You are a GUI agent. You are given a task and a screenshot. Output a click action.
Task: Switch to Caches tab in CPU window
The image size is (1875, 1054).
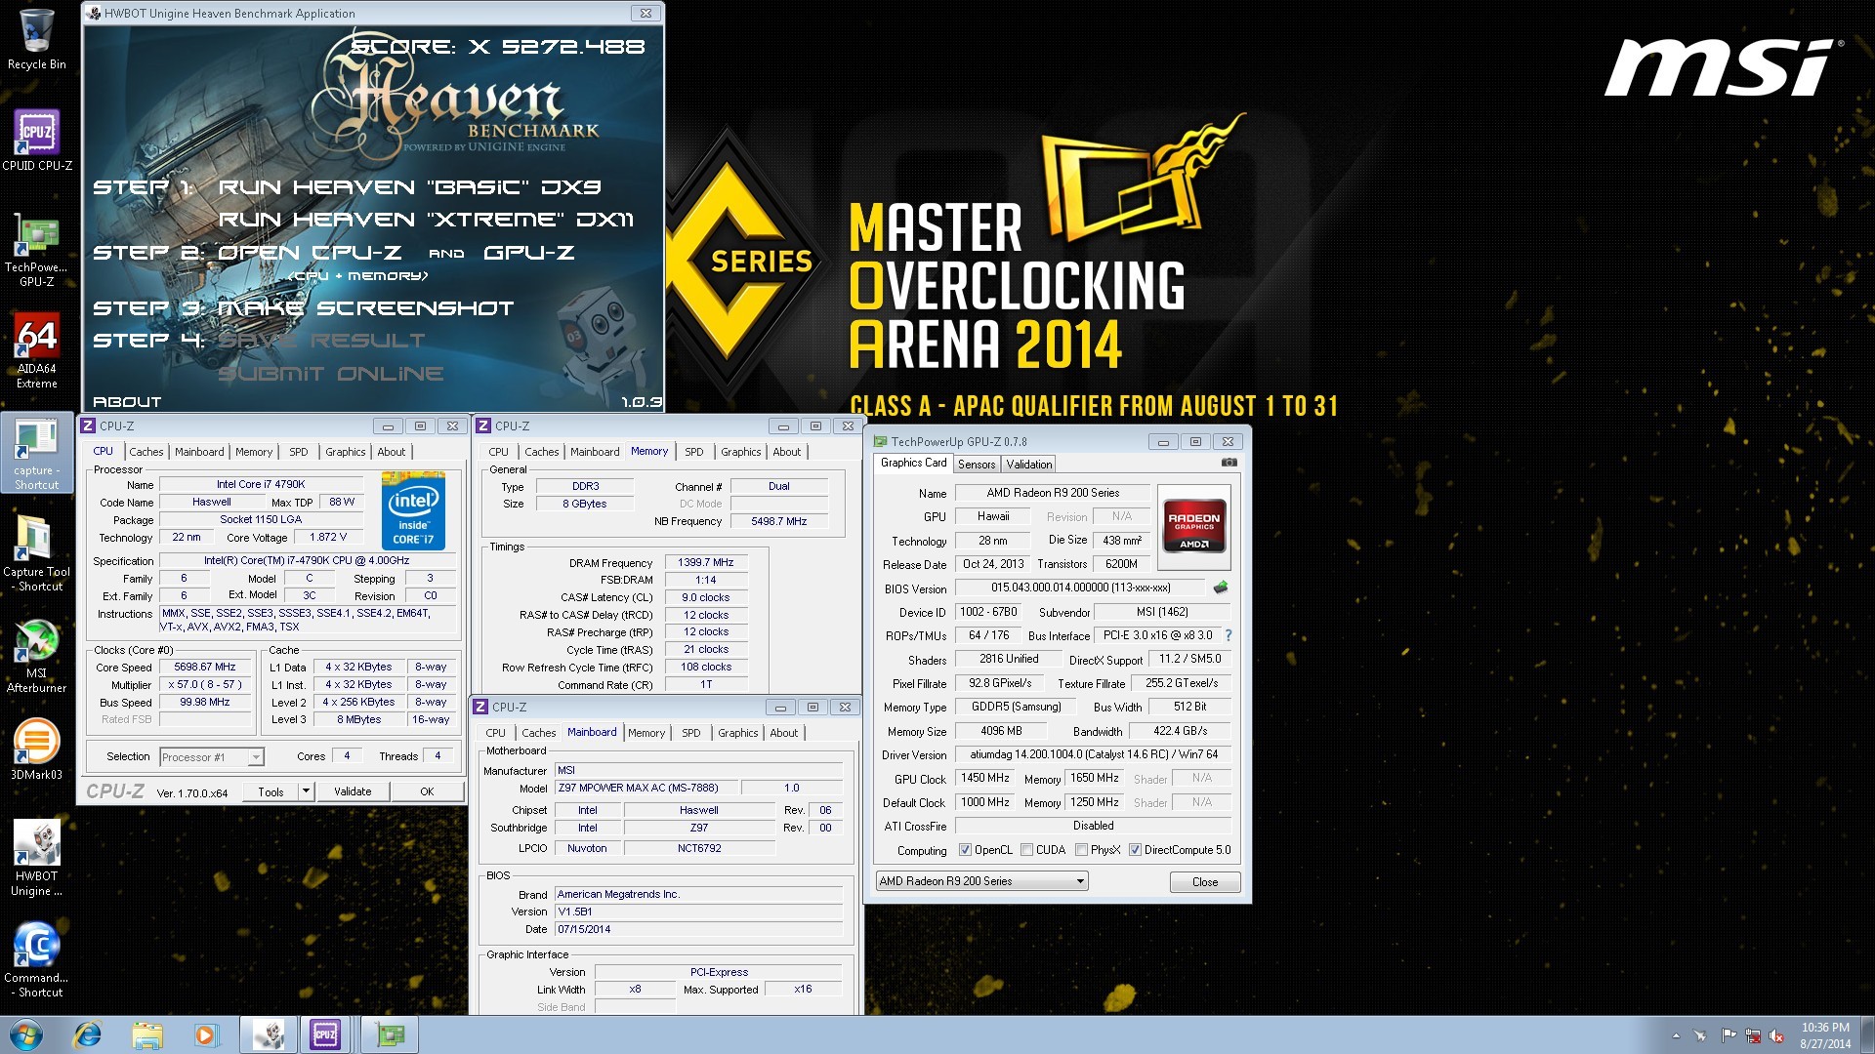[x=146, y=452]
